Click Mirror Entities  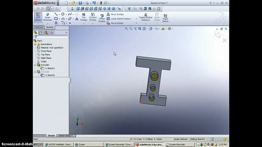click(115, 14)
